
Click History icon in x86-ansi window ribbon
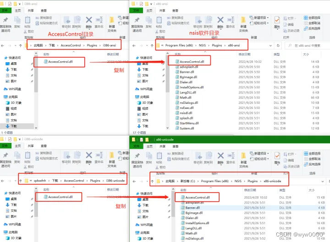pos(291,31)
